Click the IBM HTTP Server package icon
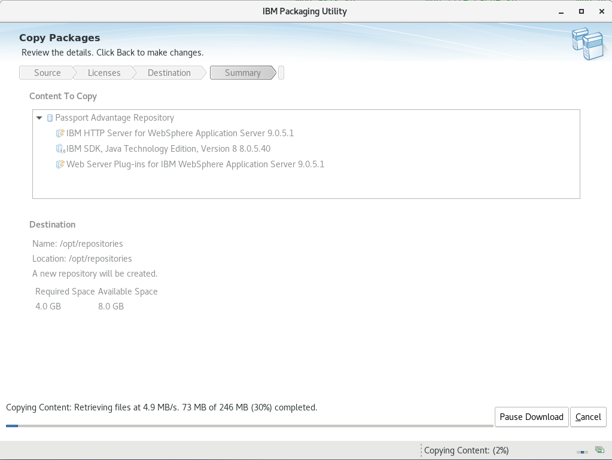 coord(60,133)
